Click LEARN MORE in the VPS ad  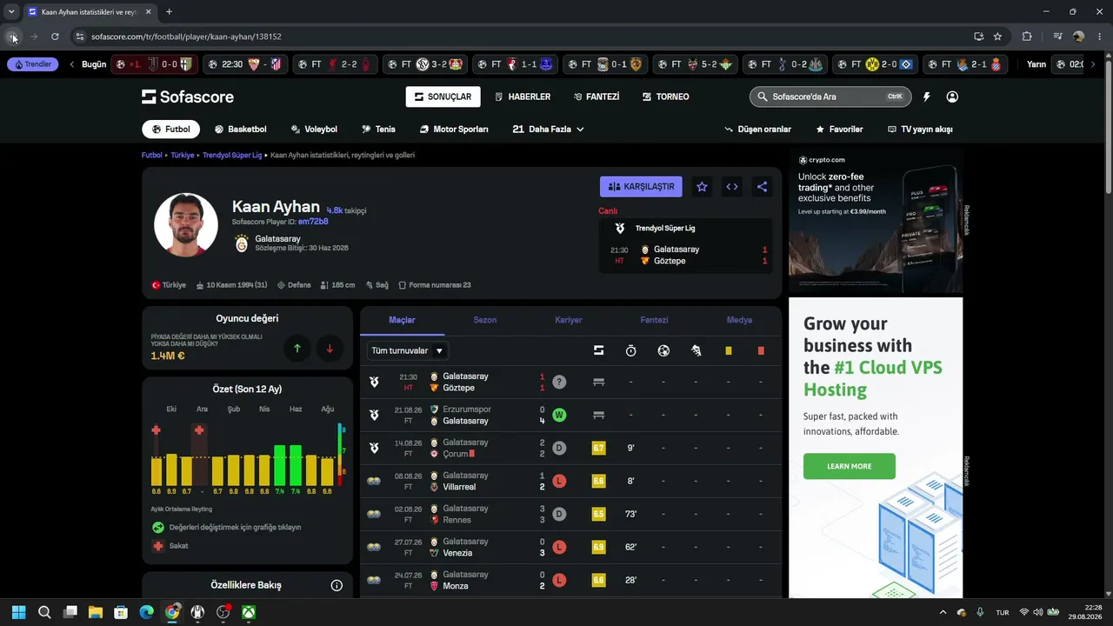[x=850, y=466]
